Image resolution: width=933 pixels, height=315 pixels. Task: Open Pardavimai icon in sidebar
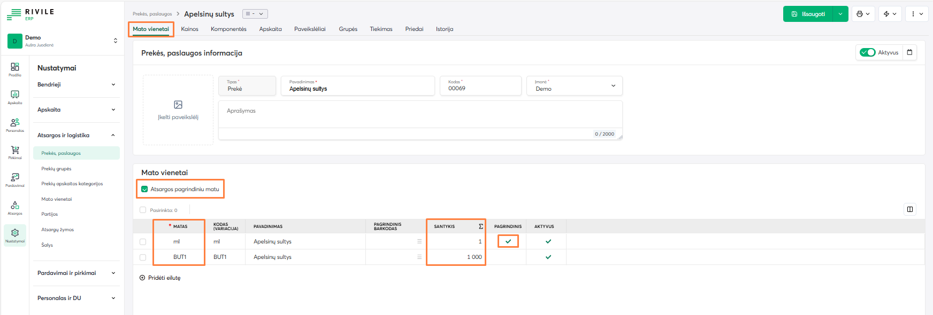(15, 179)
